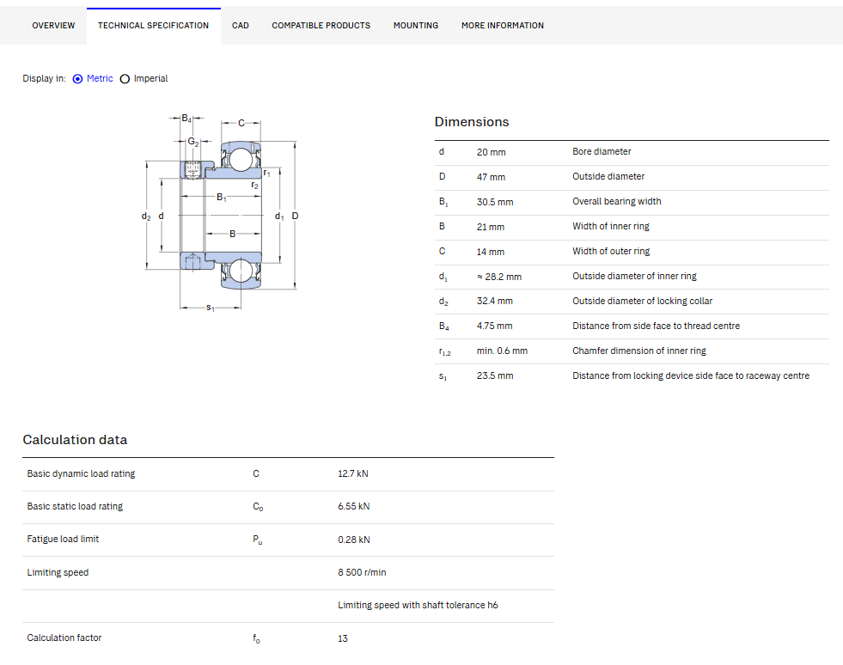Image resolution: width=843 pixels, height=665 pixels.
Task: Click the 0.28 kN value
Action: 354,540
